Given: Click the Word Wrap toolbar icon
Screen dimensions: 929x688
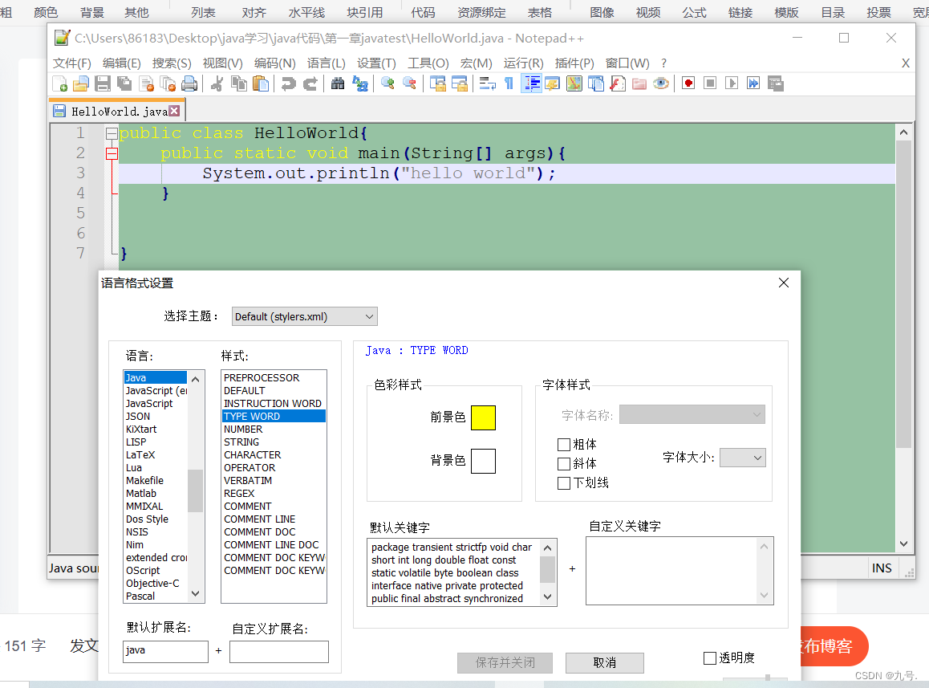Looking at the screenshot, I should 487,83.
